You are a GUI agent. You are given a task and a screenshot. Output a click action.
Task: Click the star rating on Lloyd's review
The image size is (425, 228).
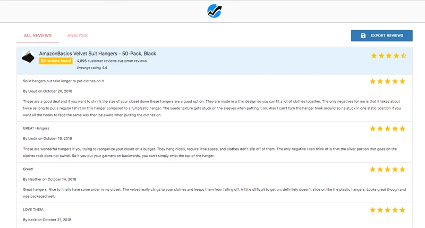click(388, 82)
